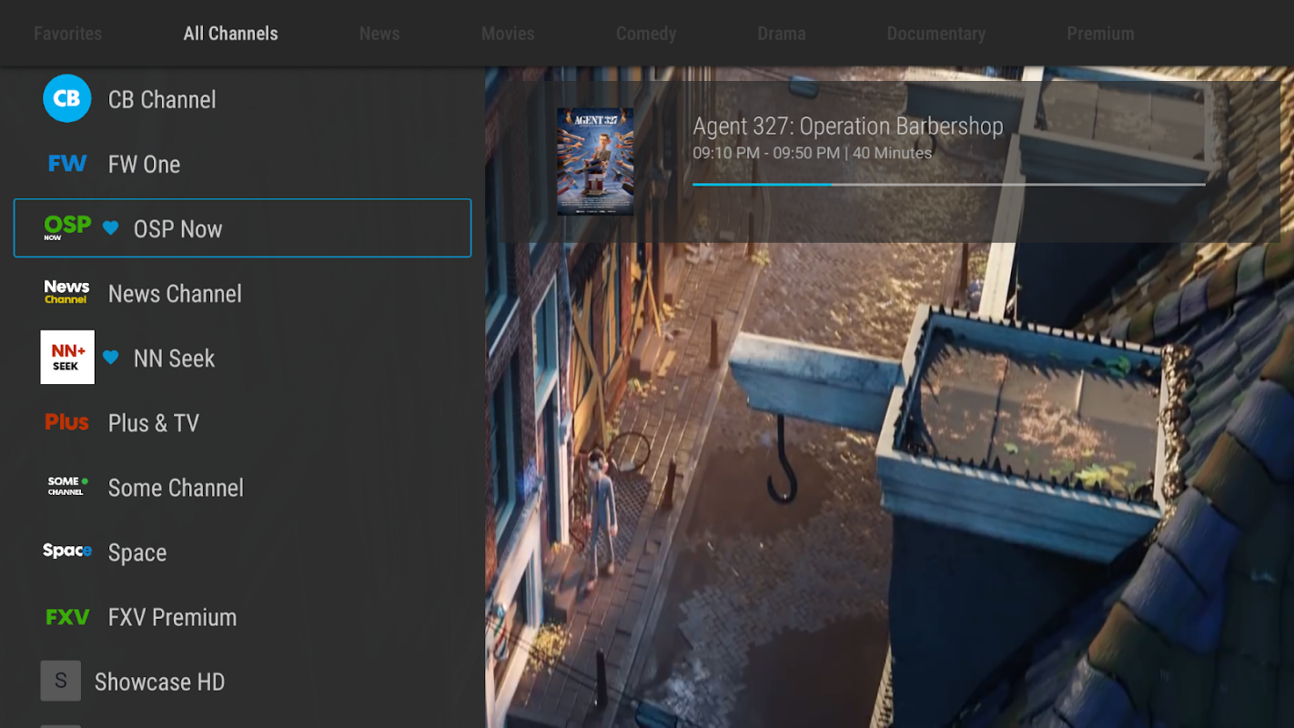
Task: Select the Some Channel name
Action: [x=176, y=487]
